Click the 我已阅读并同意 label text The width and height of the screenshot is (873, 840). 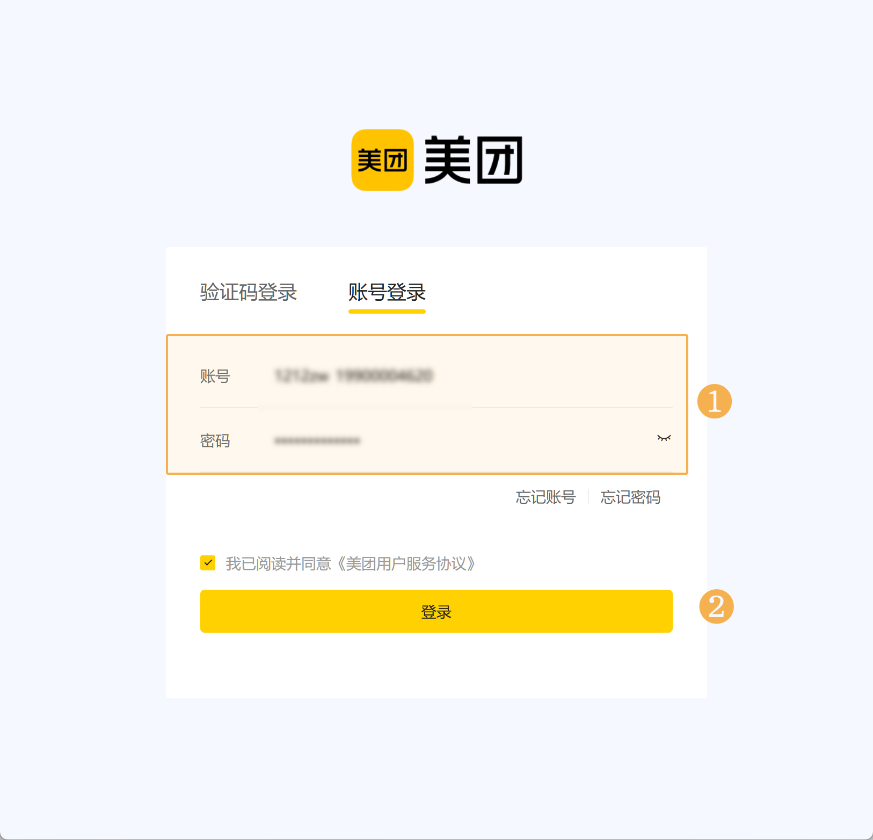coord(278,563)
